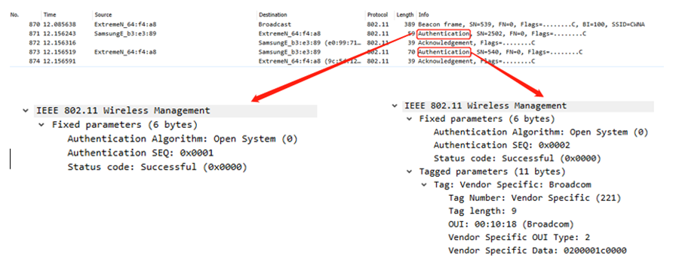
Task: Select packet 874 Acknowledgement row
Action: coord(336,62)
